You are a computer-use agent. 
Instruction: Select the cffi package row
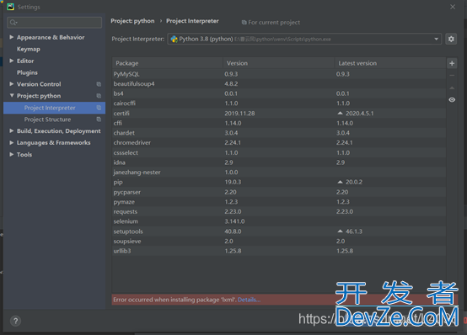279,123
